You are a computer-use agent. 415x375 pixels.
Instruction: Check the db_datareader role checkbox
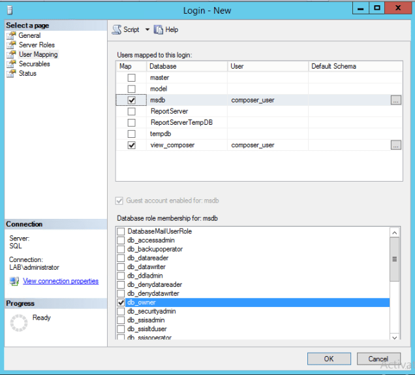tap(121, 258)
